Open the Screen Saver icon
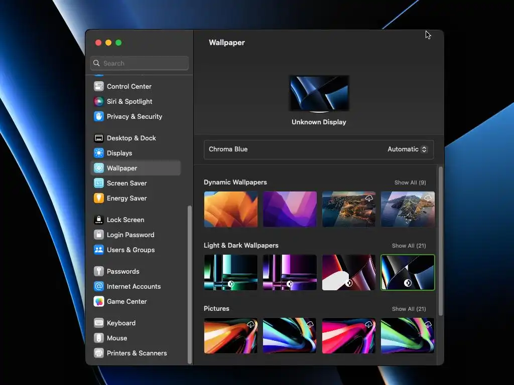This screenshot has width=514, height=385. tap(99, 183)
